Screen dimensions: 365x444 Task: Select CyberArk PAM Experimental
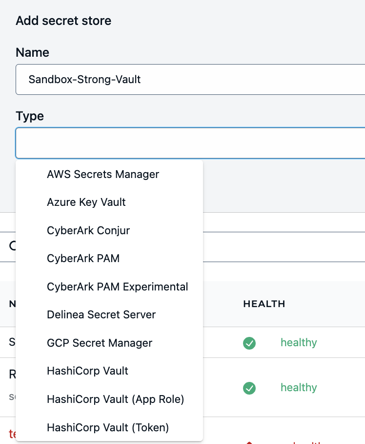pos(118,287)
